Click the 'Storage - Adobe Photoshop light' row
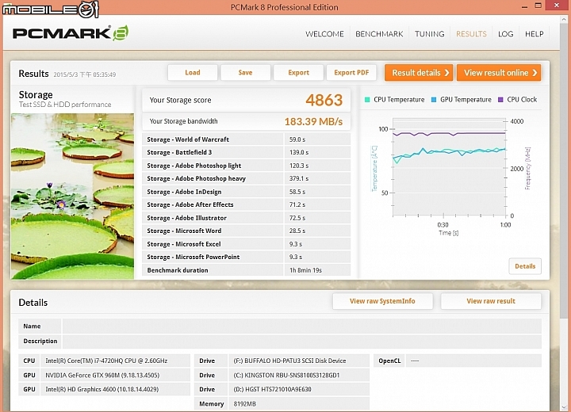571x412 pixels. point(246,166)
